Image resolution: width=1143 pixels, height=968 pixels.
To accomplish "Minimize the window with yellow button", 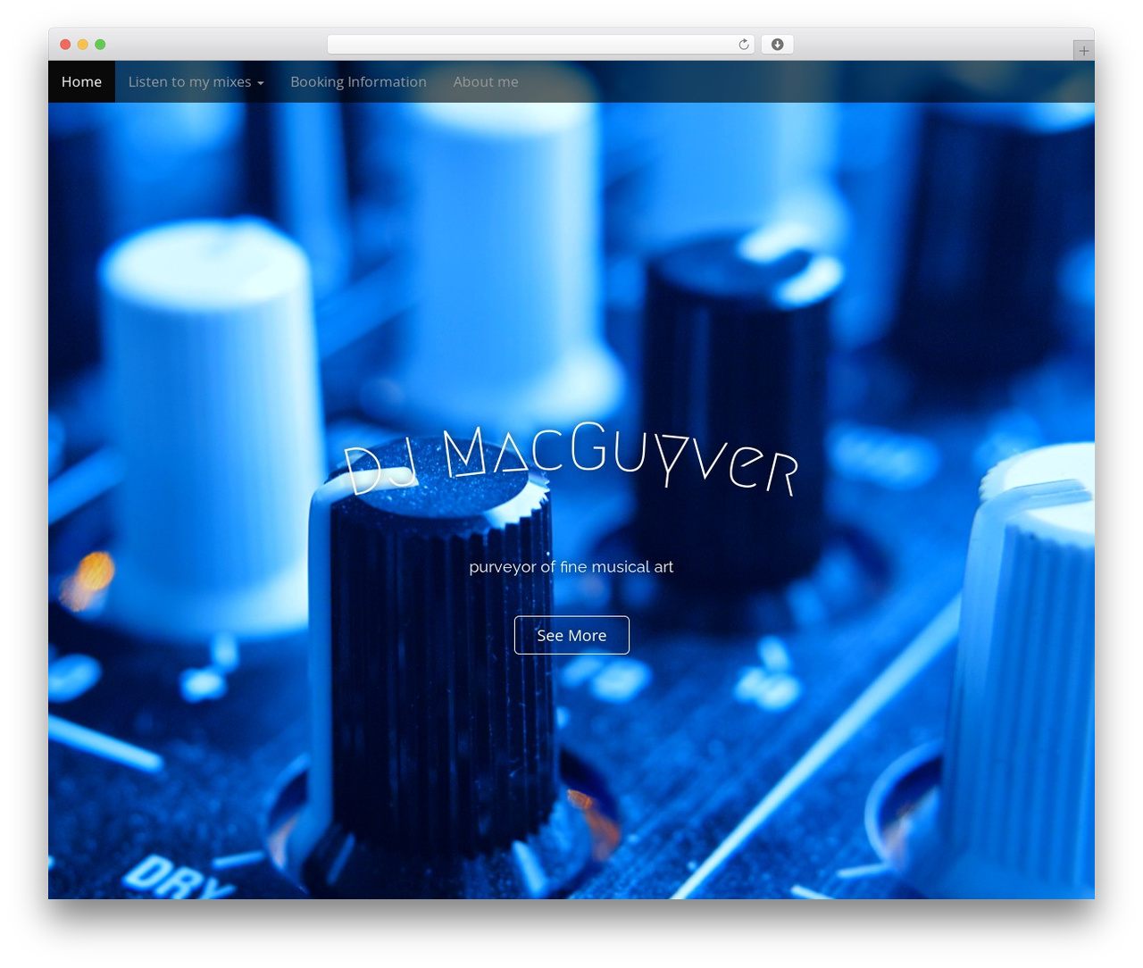I will [83, 45].
